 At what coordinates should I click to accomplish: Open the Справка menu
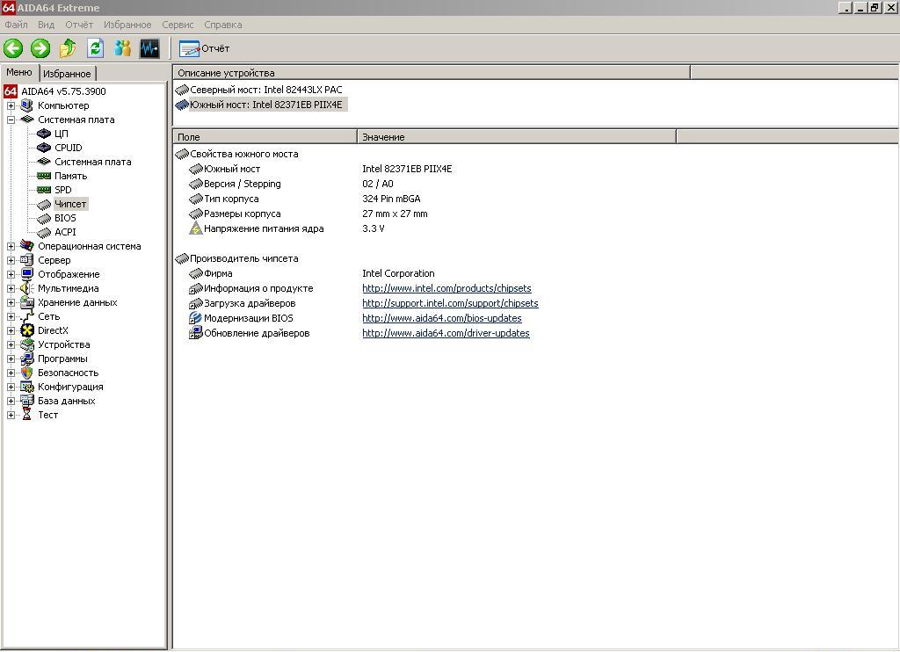coord(222,25)
